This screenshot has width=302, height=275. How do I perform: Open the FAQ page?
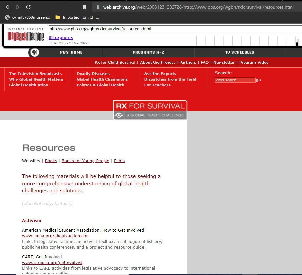(x=205, y=62)
